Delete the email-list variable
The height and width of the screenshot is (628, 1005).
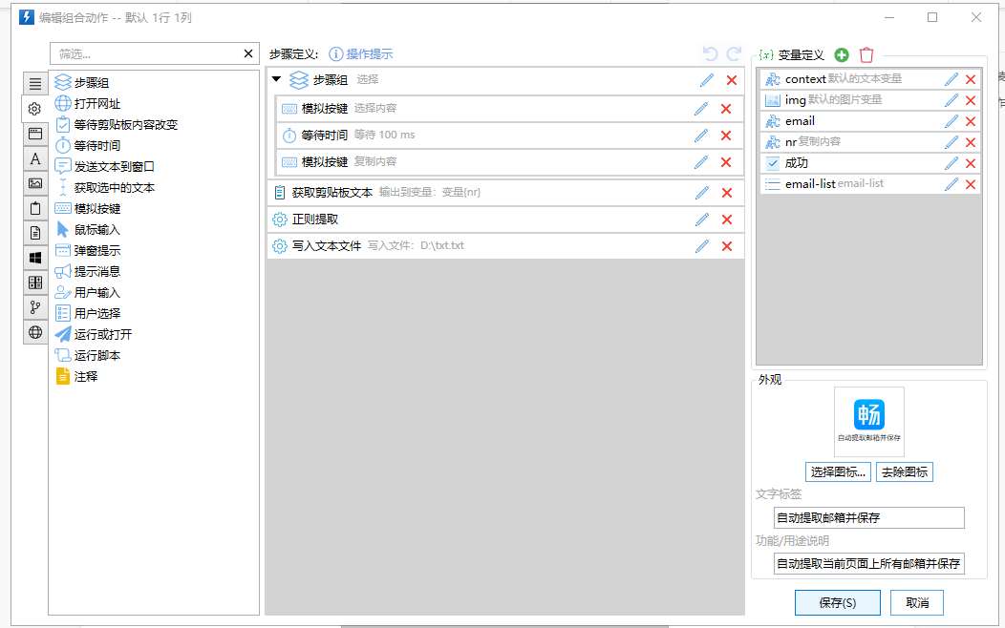971,184
